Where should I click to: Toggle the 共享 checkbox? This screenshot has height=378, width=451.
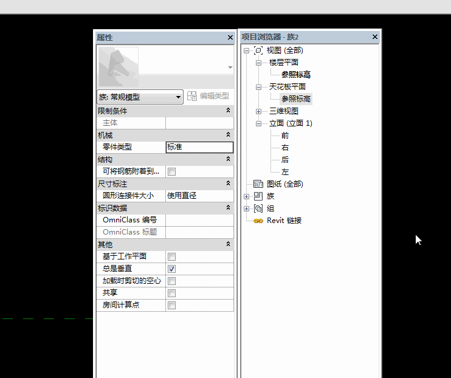click(x=171, y=293)
